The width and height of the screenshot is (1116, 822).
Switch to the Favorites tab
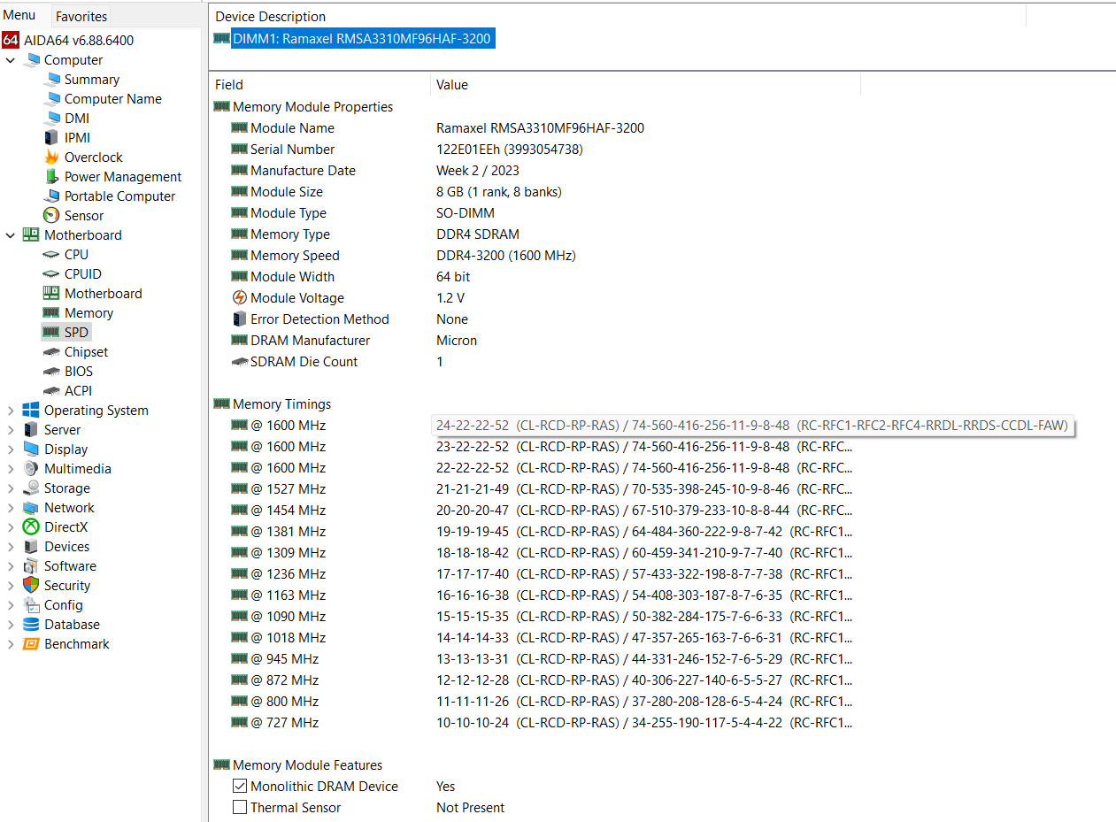[81, 16]
